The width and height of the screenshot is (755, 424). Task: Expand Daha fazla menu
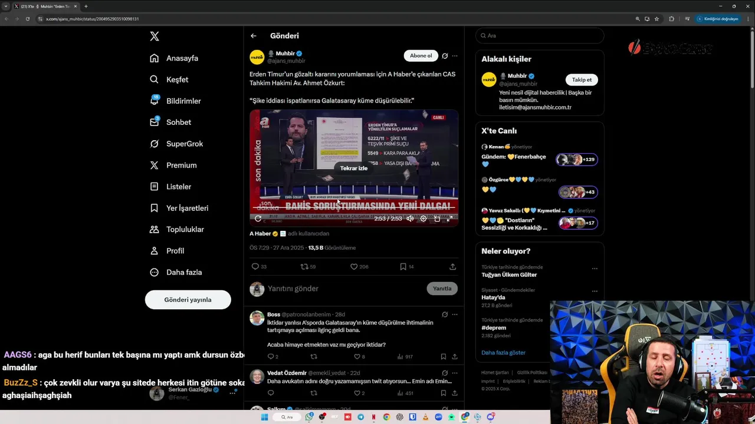(x=176, y=272)
